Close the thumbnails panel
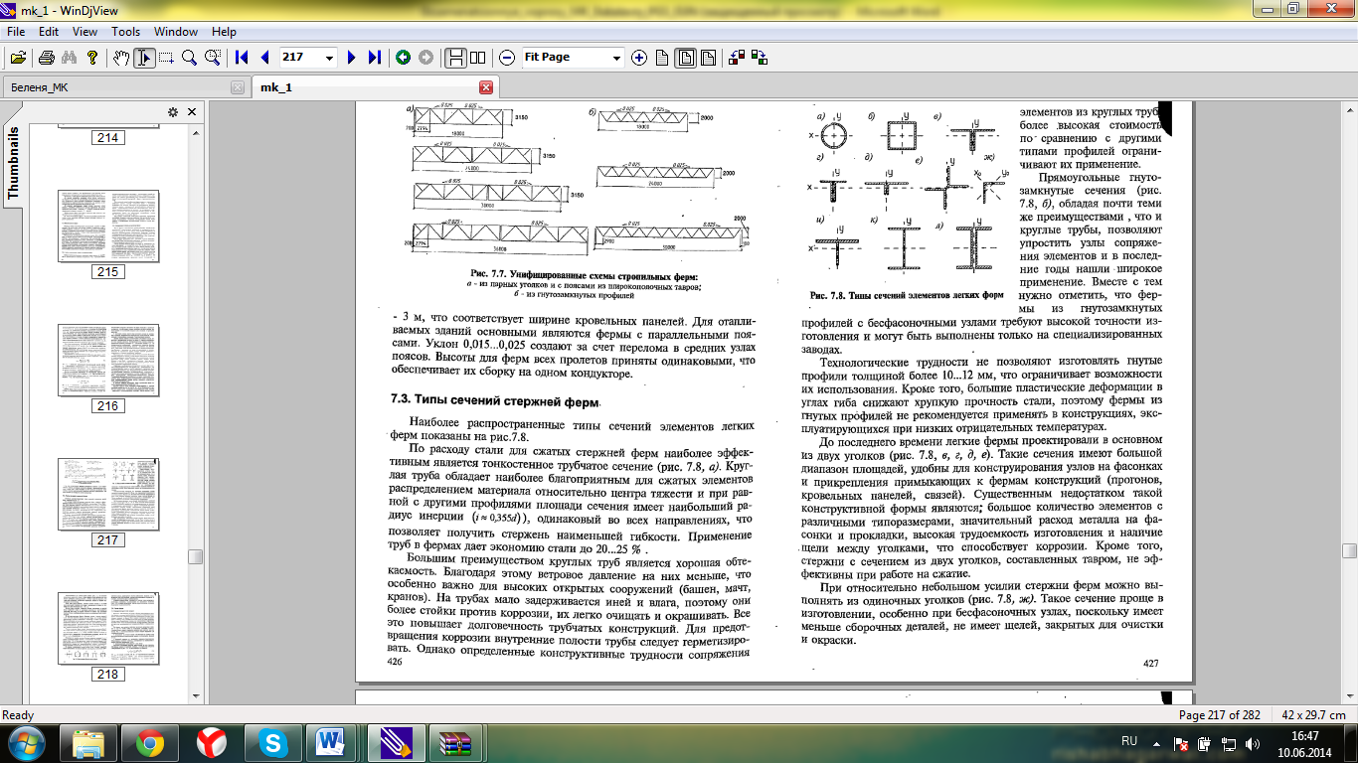Image resolution: width=1358 pixels, height=763 pixels. click(192, 112)
